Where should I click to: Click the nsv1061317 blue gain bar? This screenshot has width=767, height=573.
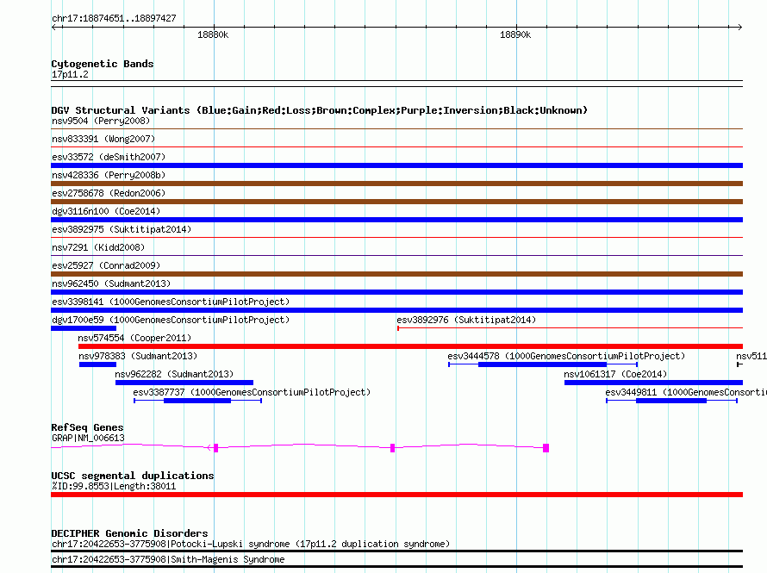[x=653, y=383]
